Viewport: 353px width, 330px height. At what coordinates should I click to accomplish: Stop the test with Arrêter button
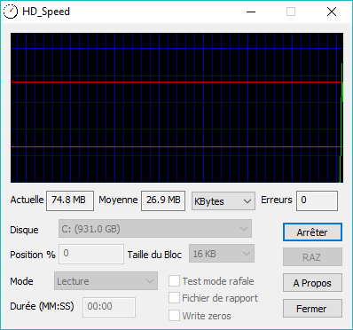pos(312,232)
